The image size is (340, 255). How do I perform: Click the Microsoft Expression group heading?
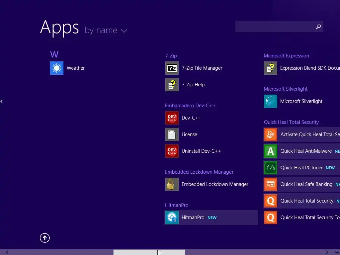click(286, 56)
